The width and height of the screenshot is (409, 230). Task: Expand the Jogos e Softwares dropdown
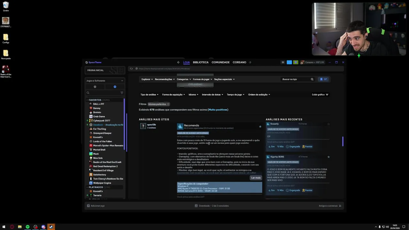(104, 81)
